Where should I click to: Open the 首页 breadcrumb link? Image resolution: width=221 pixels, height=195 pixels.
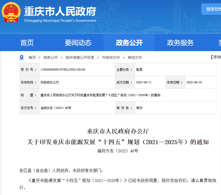click(x=32, y=58)
